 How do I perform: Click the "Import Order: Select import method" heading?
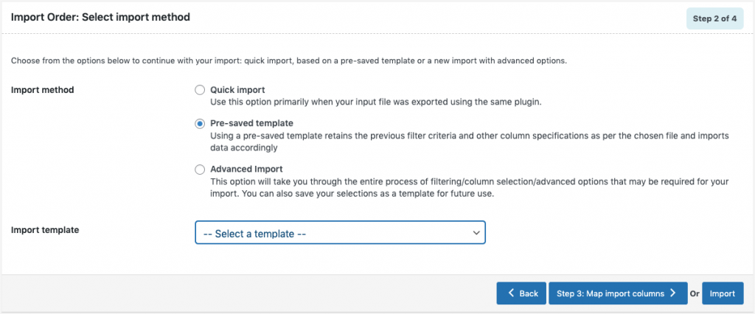pos(100,17)
